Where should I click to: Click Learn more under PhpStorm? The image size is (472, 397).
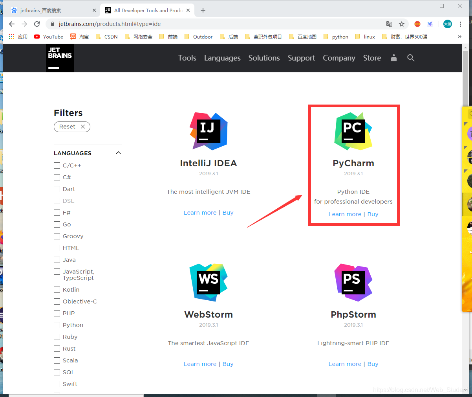click(345, 364)
